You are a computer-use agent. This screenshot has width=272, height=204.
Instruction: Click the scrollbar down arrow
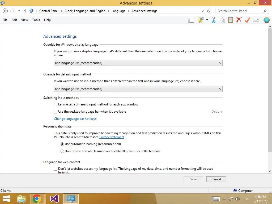pos(270,171)
